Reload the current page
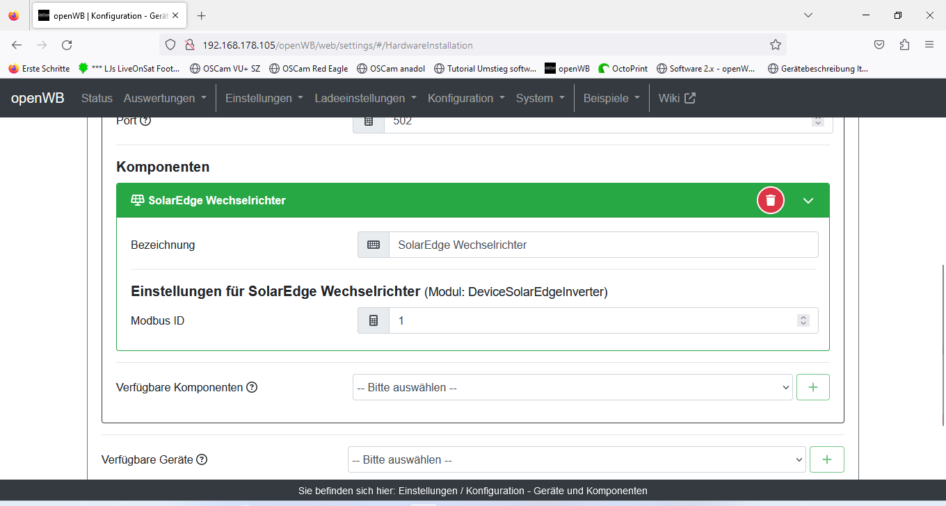The image size is (946, 506). pyautogui.click(x=67, y=44)
